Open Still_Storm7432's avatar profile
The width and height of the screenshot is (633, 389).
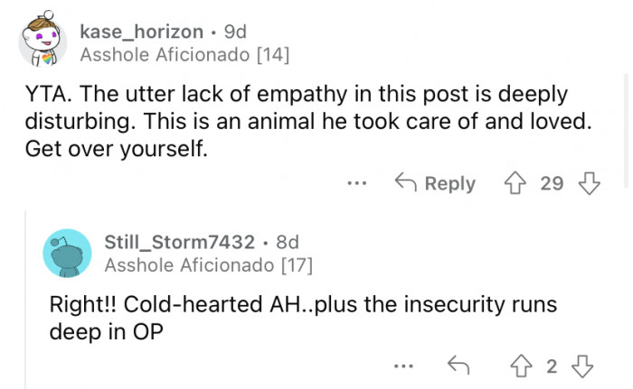(67, 253)
